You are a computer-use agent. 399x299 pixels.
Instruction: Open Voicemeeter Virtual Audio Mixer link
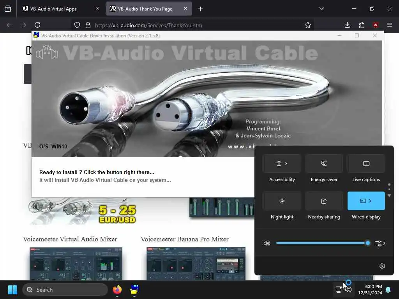point(70,239)
